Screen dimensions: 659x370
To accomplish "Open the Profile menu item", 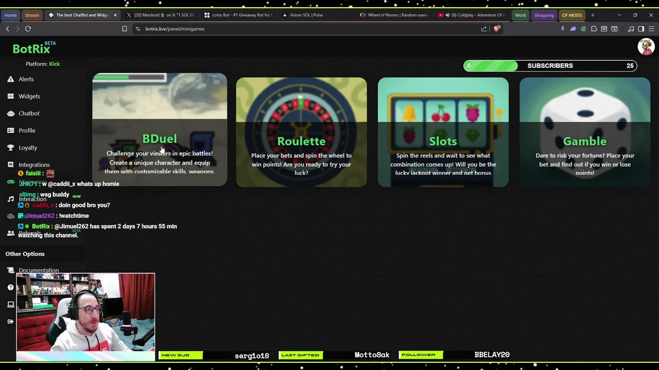I will (27, 131).
